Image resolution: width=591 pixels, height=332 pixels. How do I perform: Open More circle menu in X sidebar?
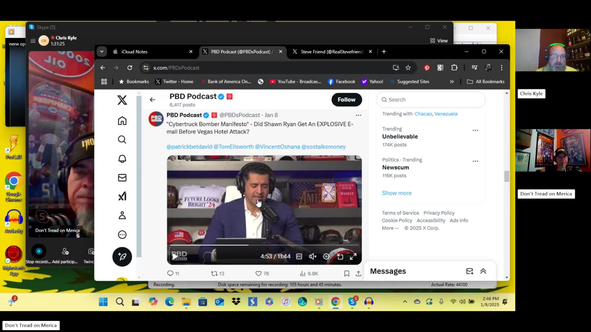click(x=122, y=235)
